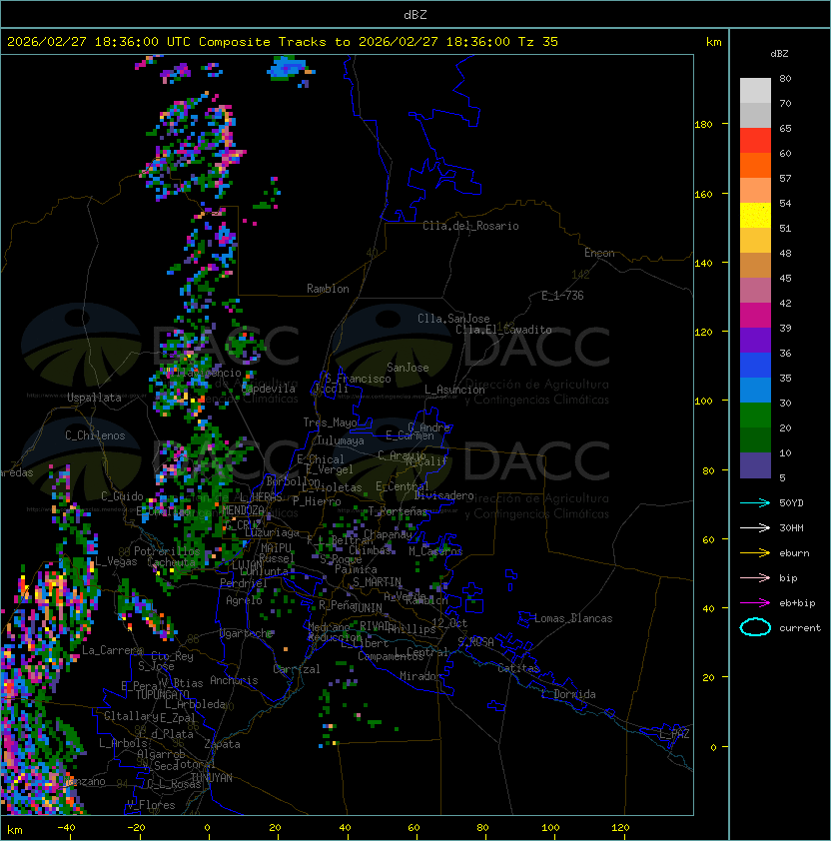Click the cyan 'current' ellipse symbol
831x841 pixels.
click(755, 627)
